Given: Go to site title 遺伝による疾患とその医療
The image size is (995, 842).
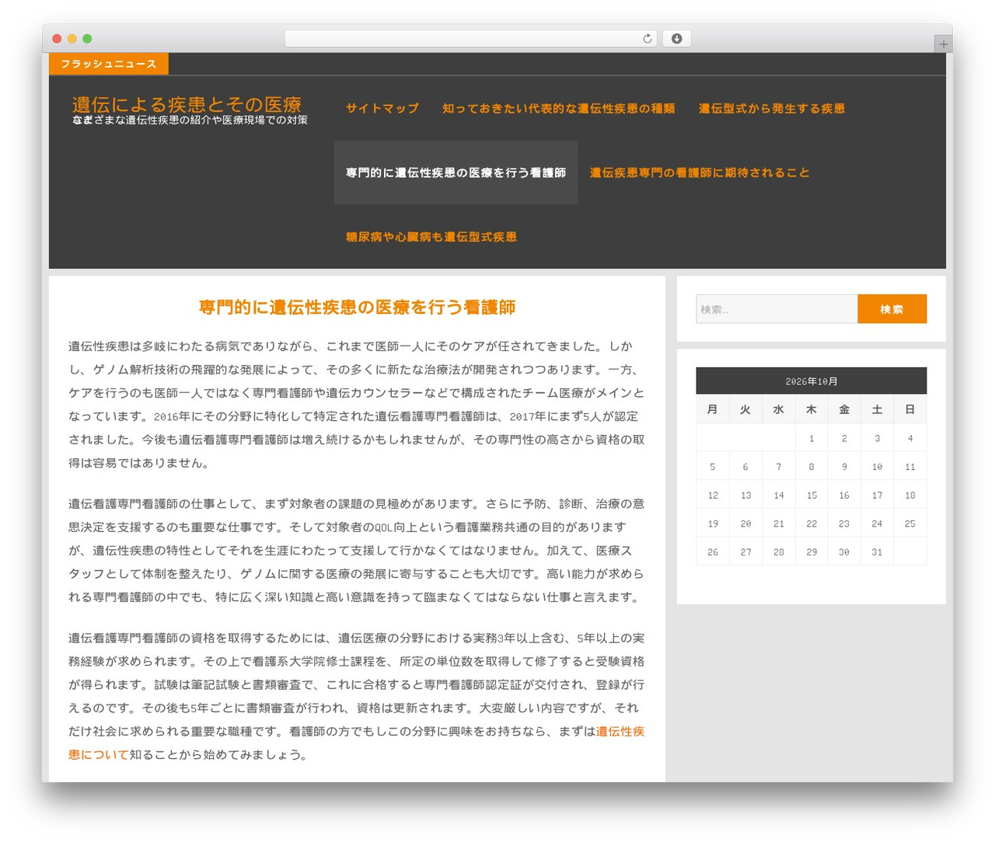Looking at the screenshot, I should tap(187, 104).
